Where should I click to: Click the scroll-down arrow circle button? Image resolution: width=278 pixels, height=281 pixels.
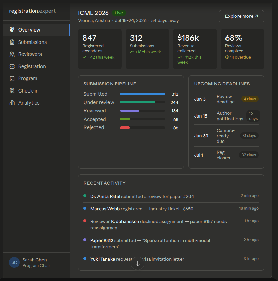138,264
